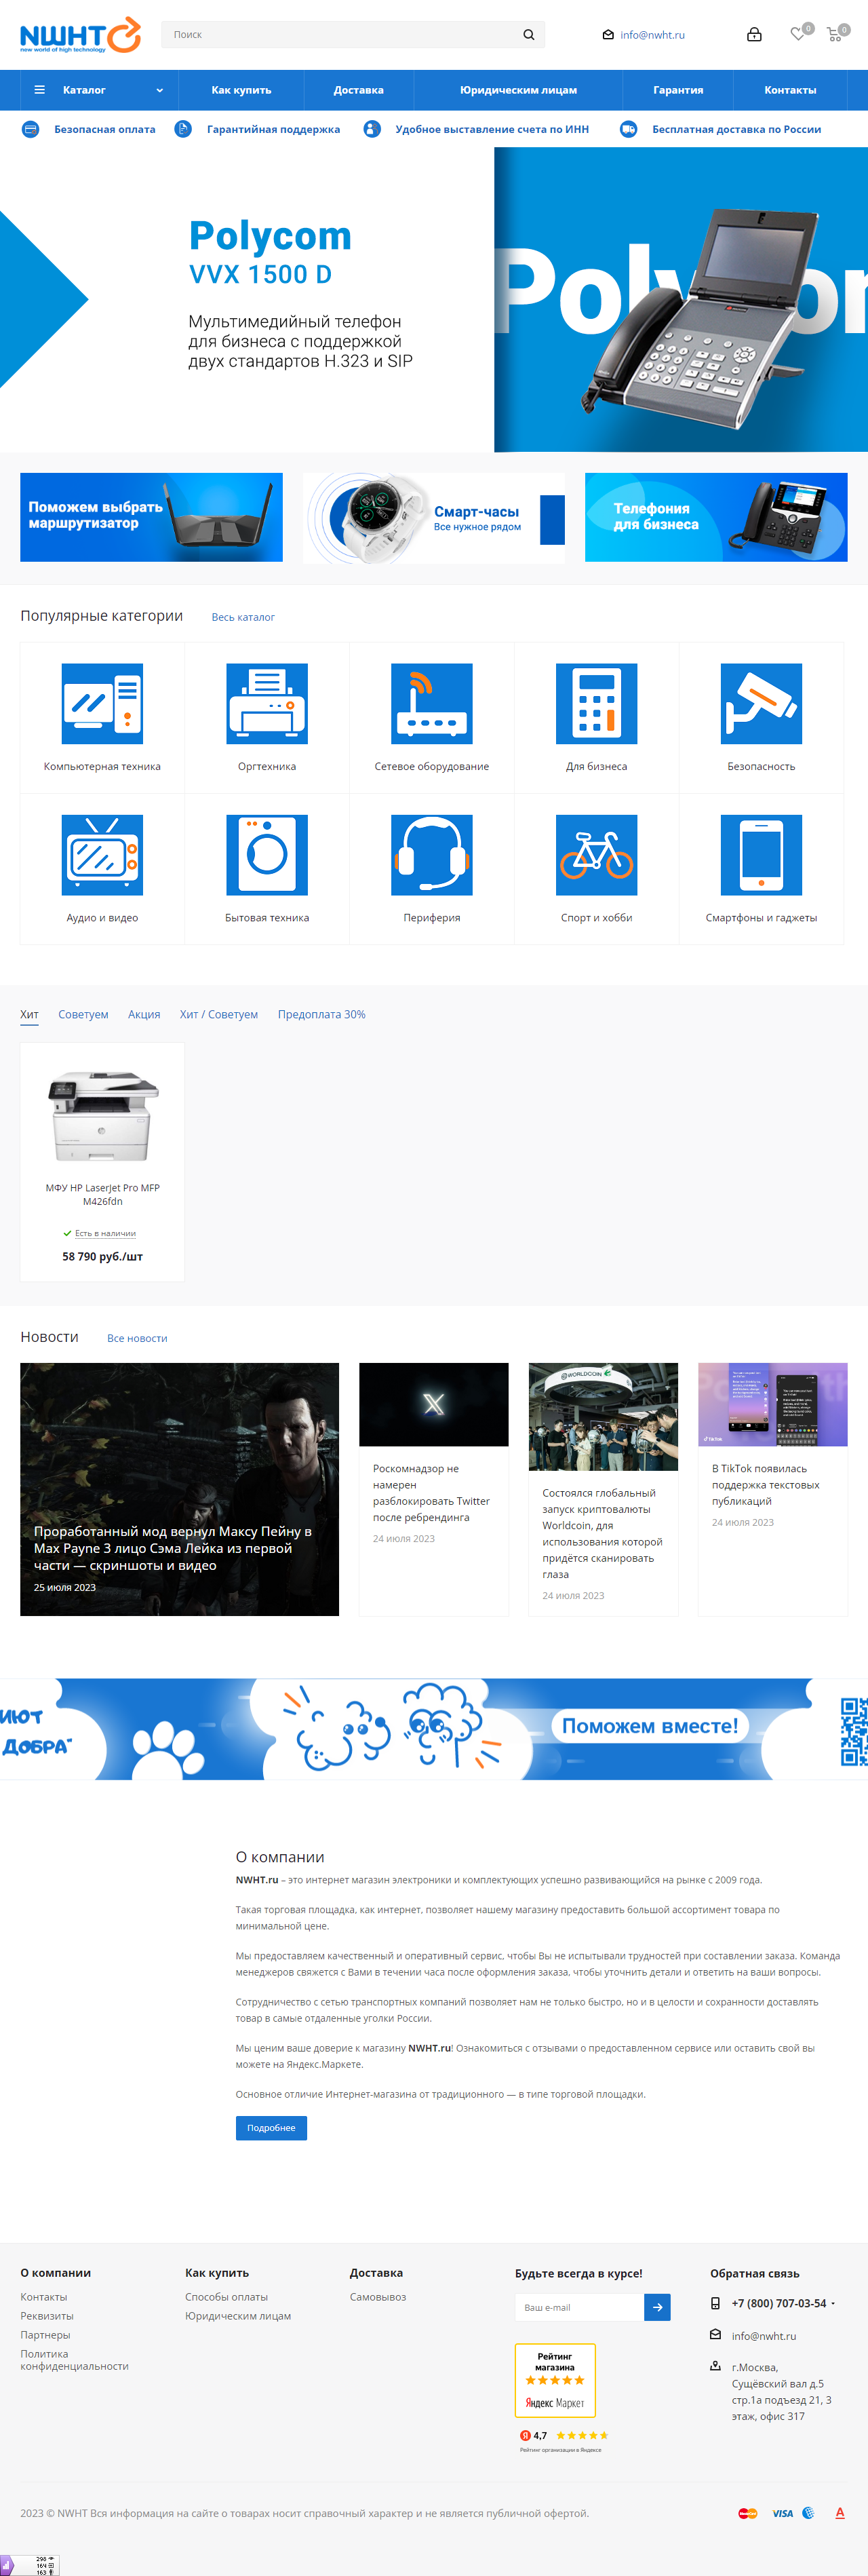Screen dimensions: 868x2576
Task: Open the Роскомнадзор Twitter news thumbnail
Action: coord(434,1404)
